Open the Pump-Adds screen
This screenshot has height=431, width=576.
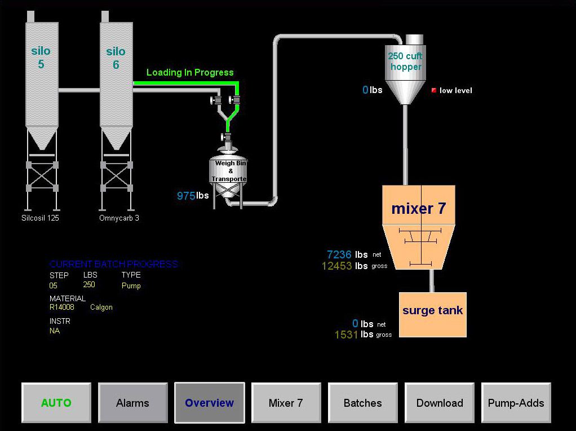tap(516, 403)
